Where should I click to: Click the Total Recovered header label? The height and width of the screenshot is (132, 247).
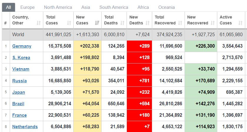[165, 20]
